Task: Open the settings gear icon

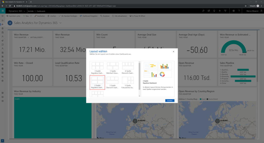Action: click(234, 11)
